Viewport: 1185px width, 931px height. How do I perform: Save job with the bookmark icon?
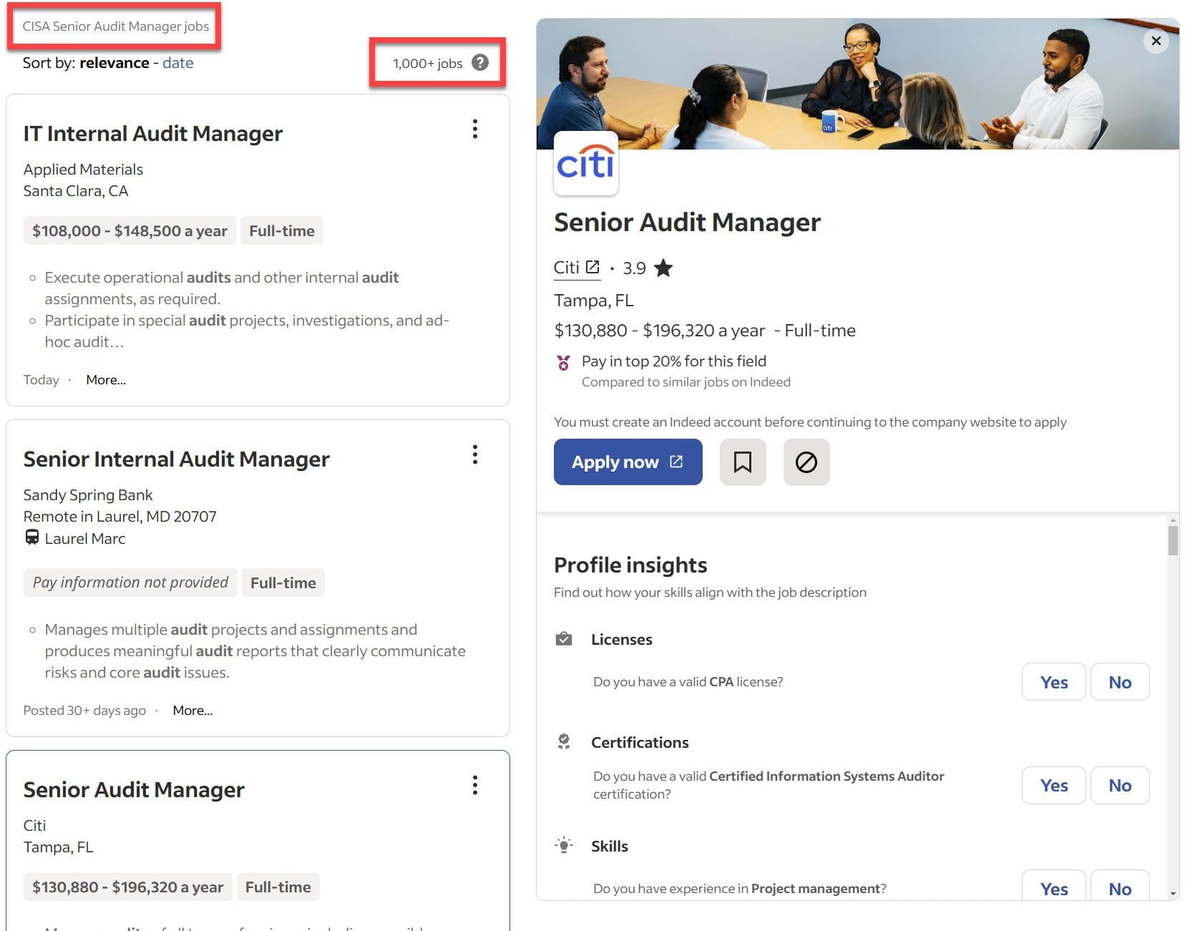click(743, 462)
